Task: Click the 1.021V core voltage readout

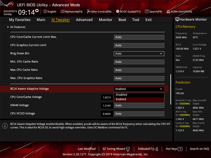Action: point(107,97)
